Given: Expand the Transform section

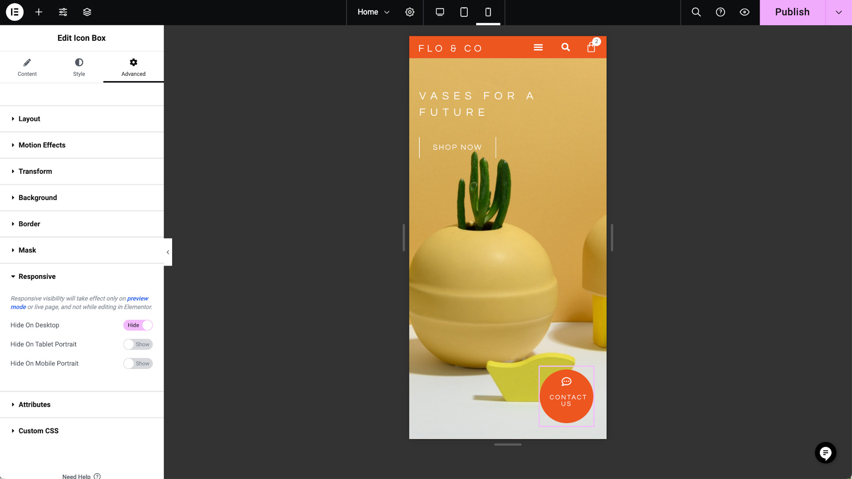Looking at the screenshot, I should point(82,171).
